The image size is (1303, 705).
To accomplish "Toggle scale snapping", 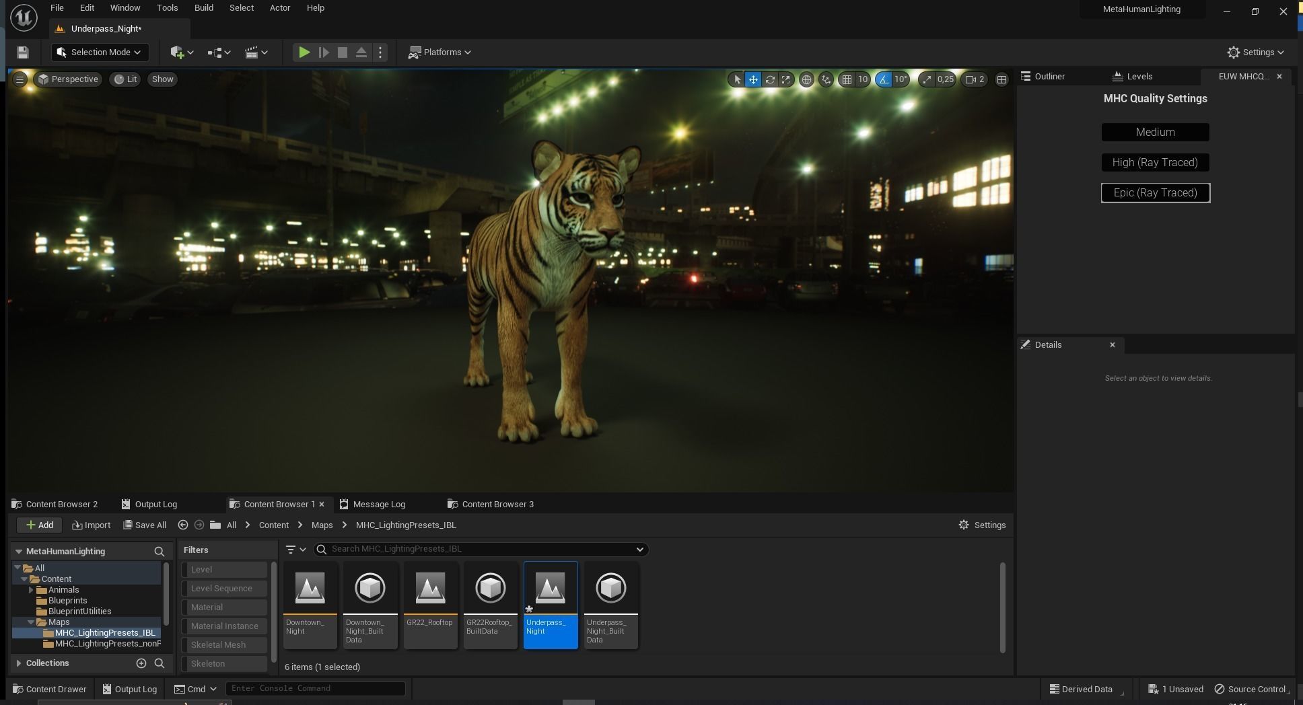I will pos(927,79).
